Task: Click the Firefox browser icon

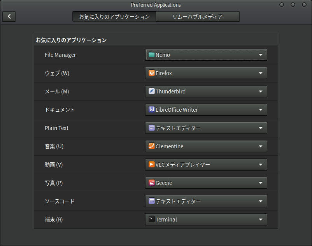Action: 152,73
